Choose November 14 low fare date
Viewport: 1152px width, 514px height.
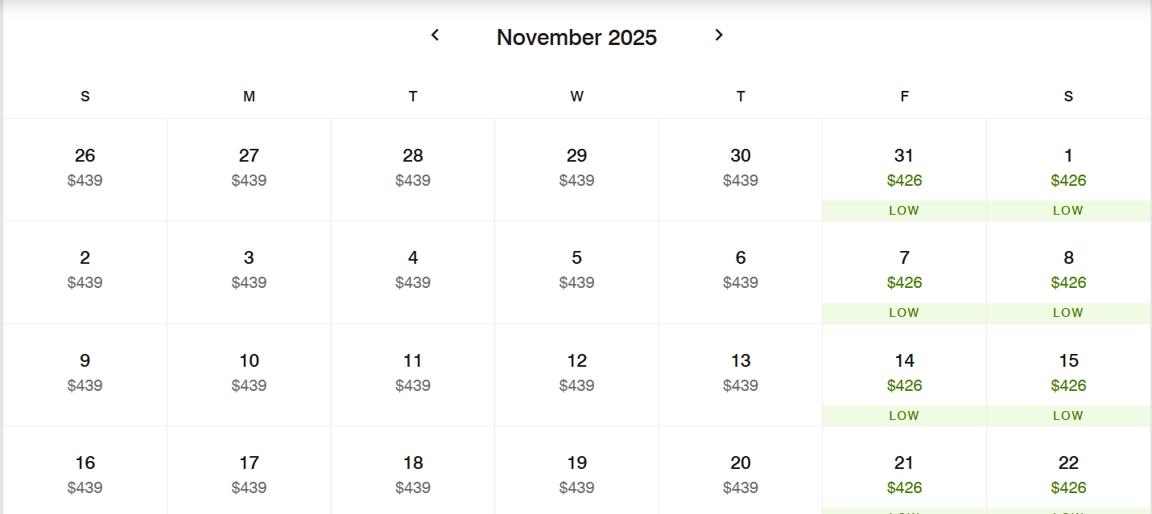pyautogui.click(x=904, y=375)
